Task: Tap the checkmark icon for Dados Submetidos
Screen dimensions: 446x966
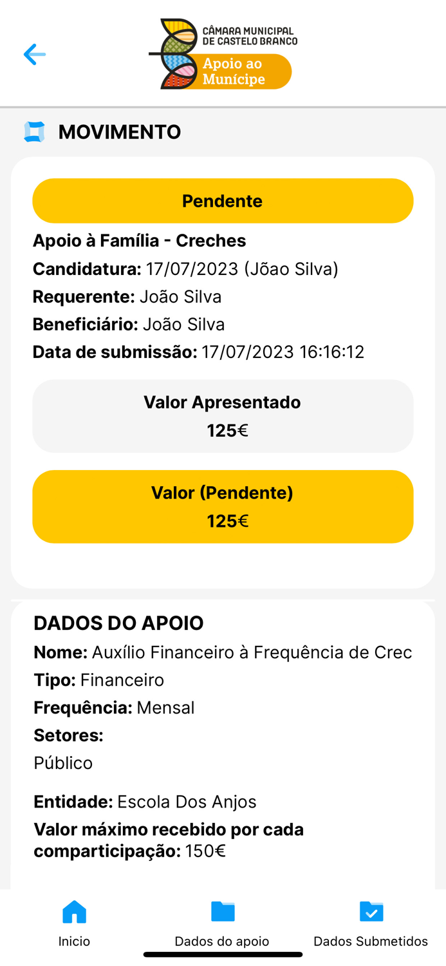Action: (371, 912)
